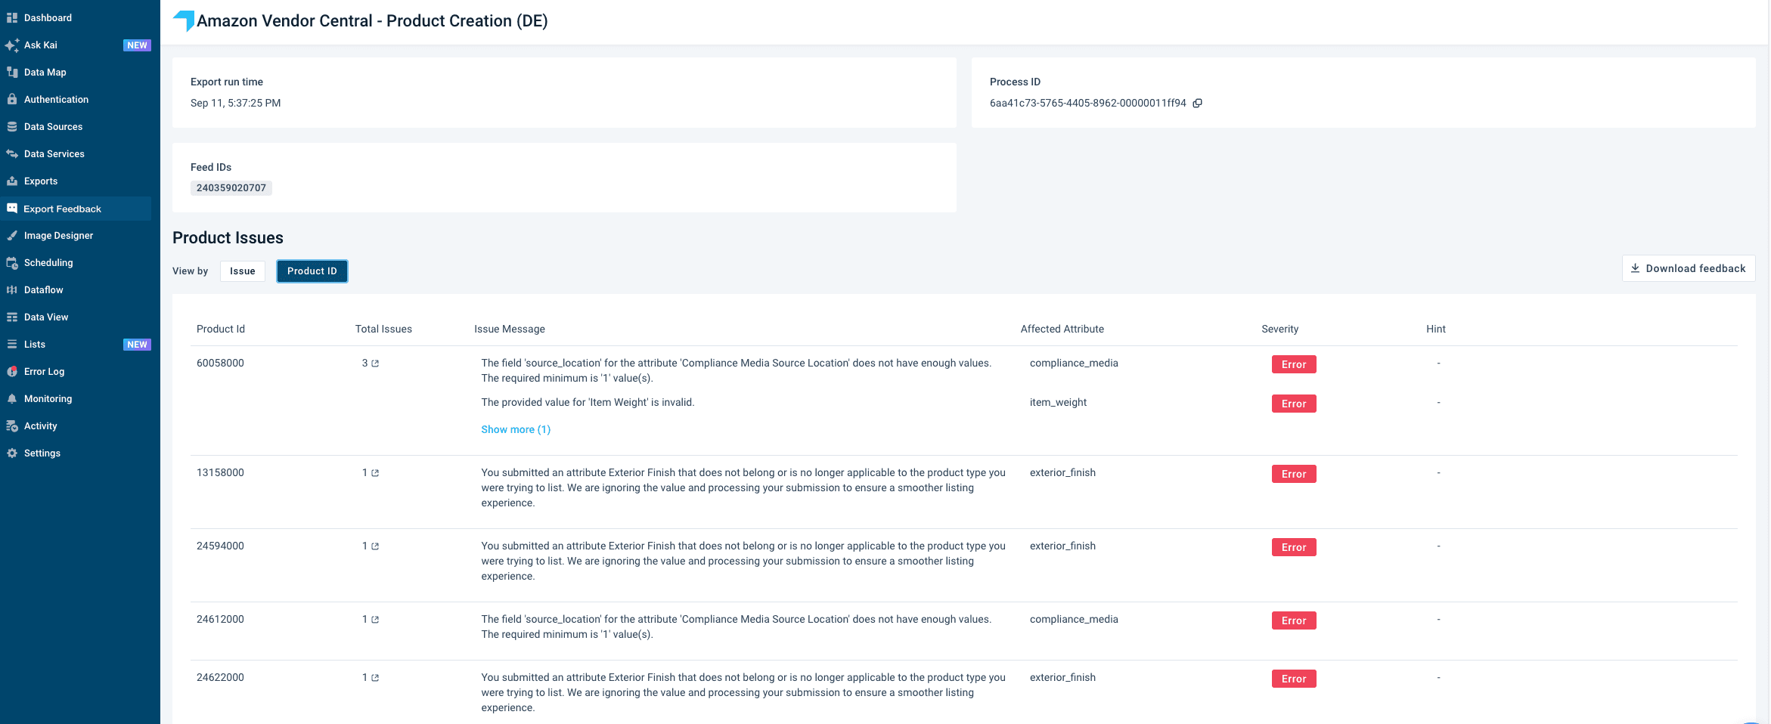Click the Severity column header

1279,330
